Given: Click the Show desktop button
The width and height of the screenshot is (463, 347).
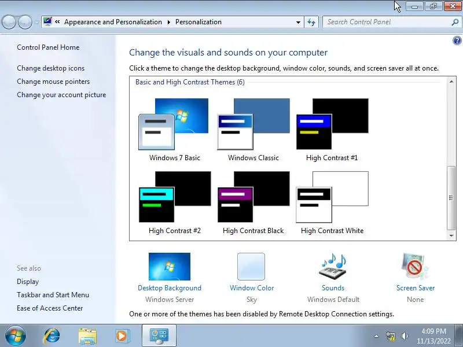Looking at the screenshot, I should click(460, 336).
